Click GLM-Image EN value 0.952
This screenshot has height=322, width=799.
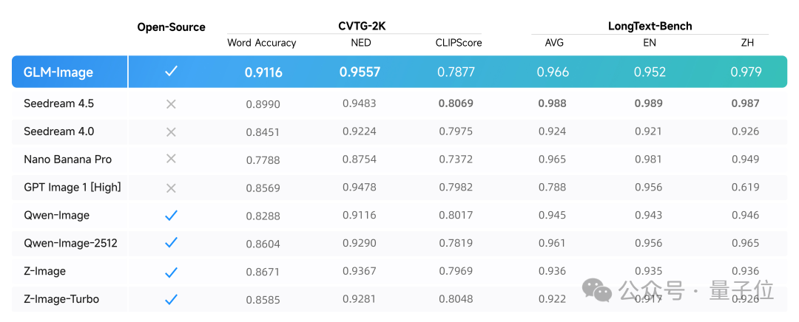(x=650, y=72)
